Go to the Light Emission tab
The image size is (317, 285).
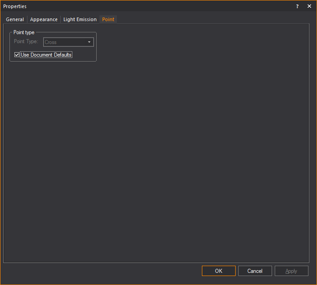click(x=80, y=19)
